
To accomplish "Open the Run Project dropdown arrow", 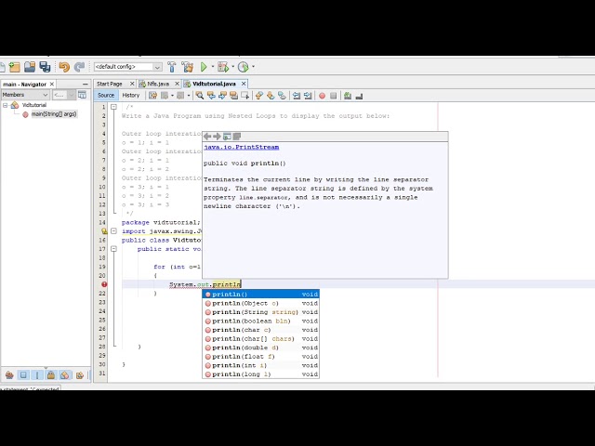I will coord(213,67).
